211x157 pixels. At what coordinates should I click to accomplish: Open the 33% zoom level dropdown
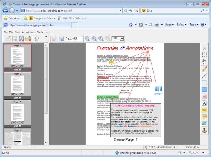122,39
